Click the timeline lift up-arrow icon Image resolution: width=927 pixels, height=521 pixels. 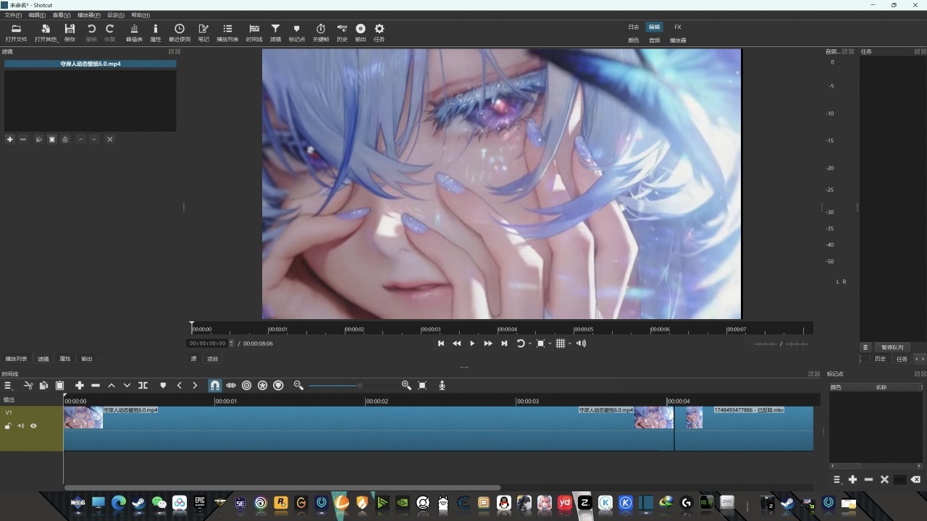click(112, 386)
